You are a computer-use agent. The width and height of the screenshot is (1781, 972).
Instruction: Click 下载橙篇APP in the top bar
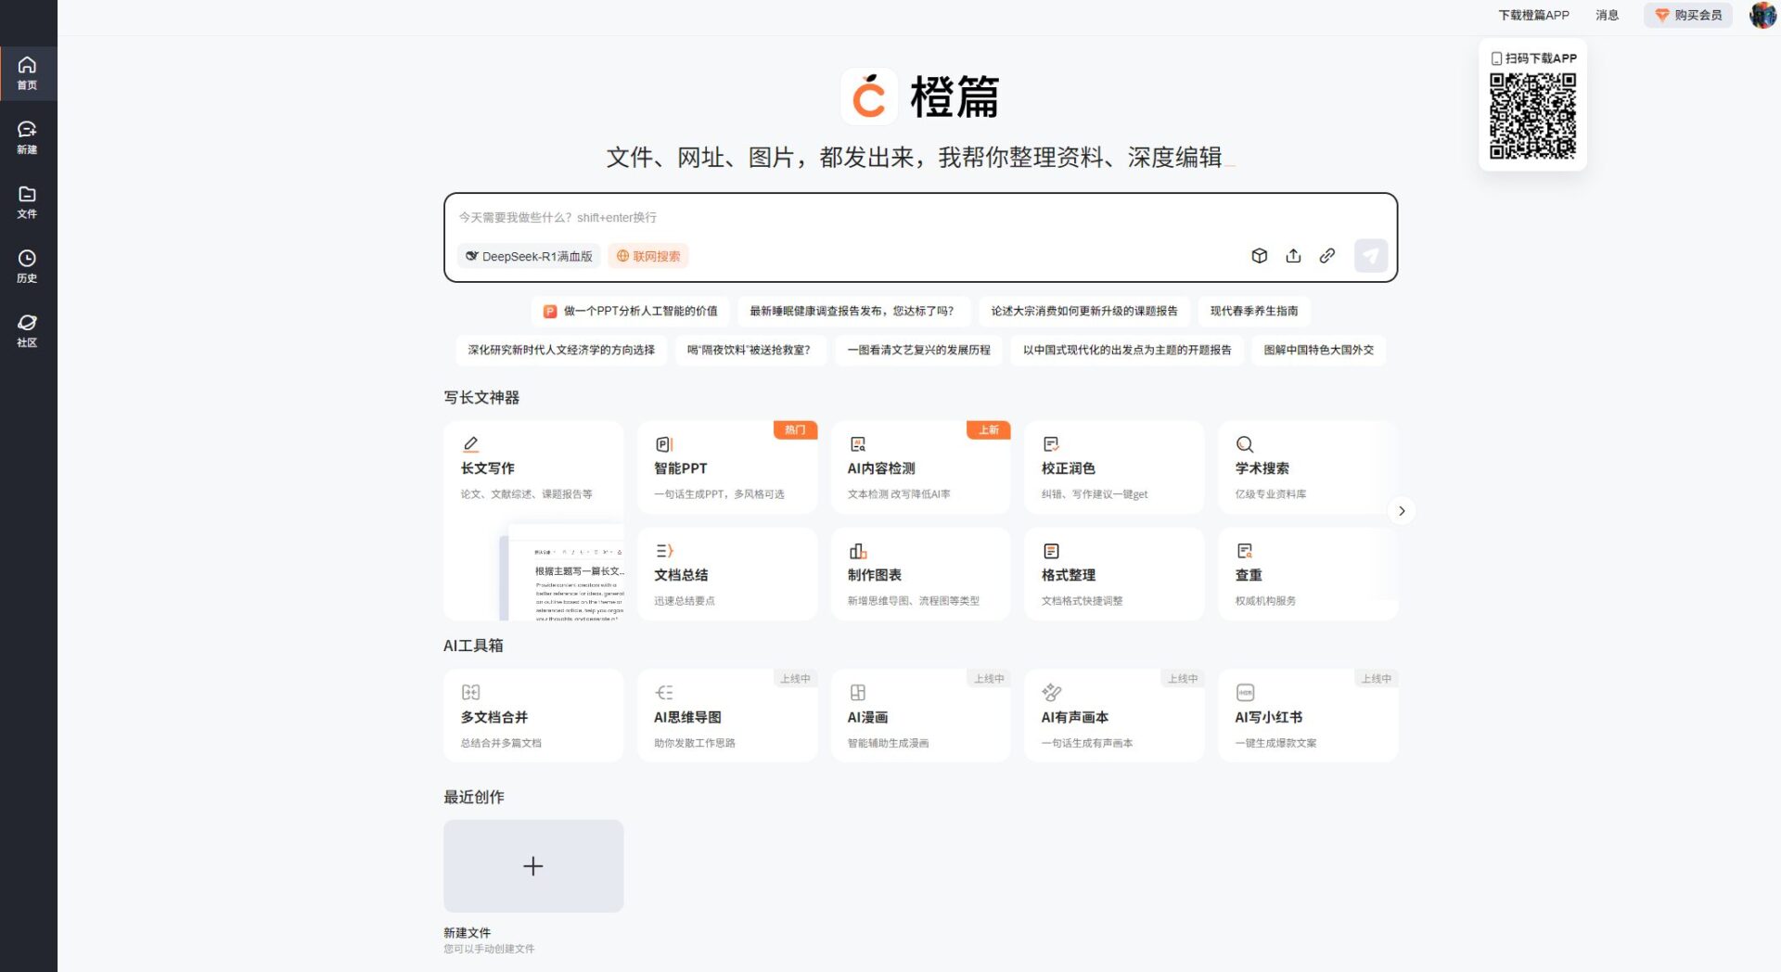click(1534, 15)
